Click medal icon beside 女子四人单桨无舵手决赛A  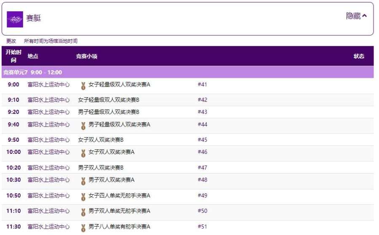click(83, 197)
